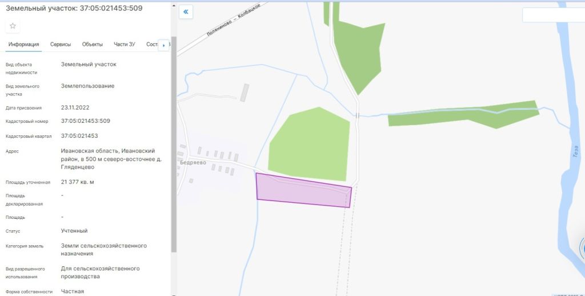This screenshot has height=296, width=585.
Task: Click the scroll-up arrow above panel scrollbar
Action: [174, 6]
